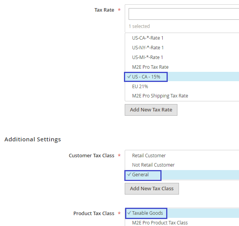Click the Customer Tax Class label

point(91,156)
